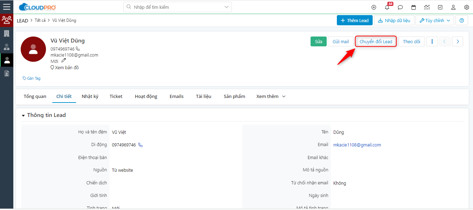473x210 pixels.
Task: Focus the Nhập để tìm kiếm search field
Action: (178, 7)
